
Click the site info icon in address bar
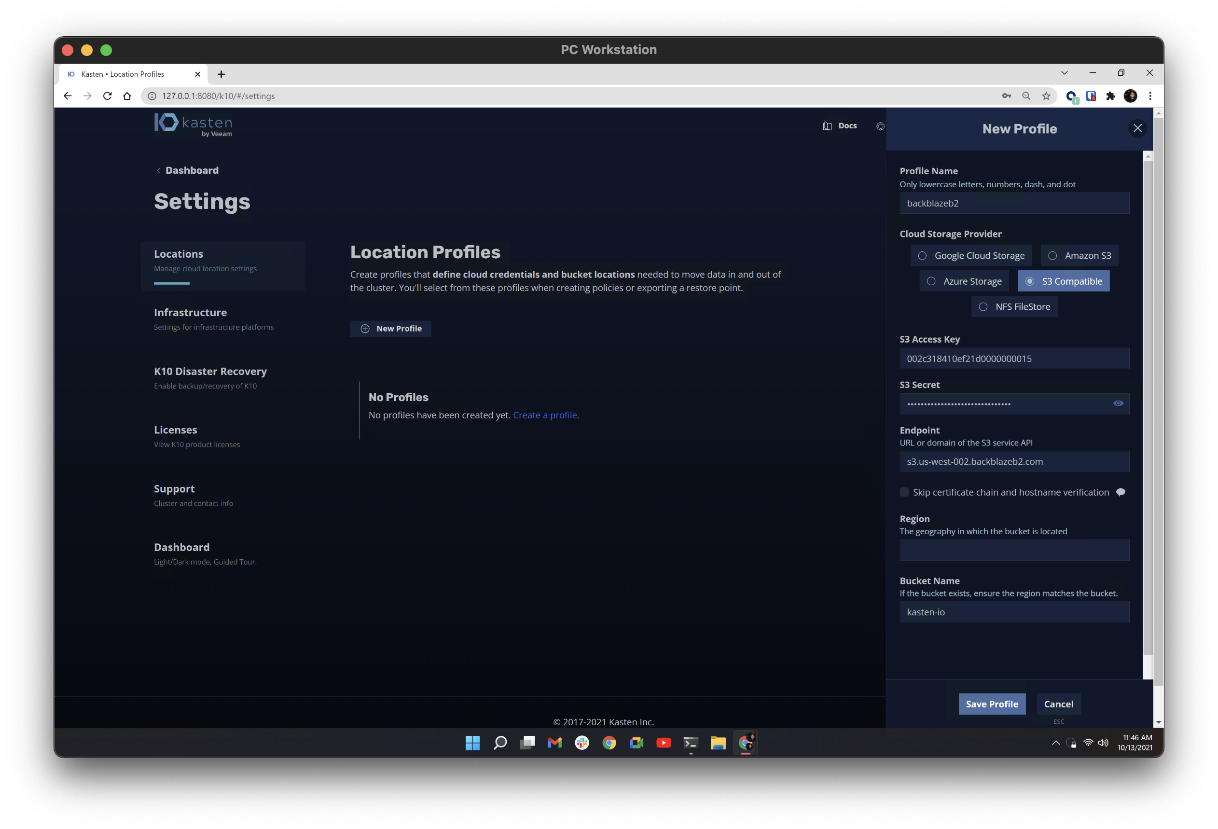152,96
